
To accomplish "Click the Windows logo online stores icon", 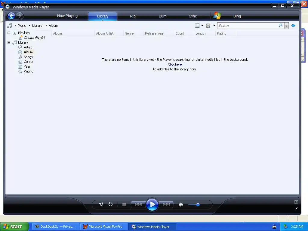I will [217, 16].
